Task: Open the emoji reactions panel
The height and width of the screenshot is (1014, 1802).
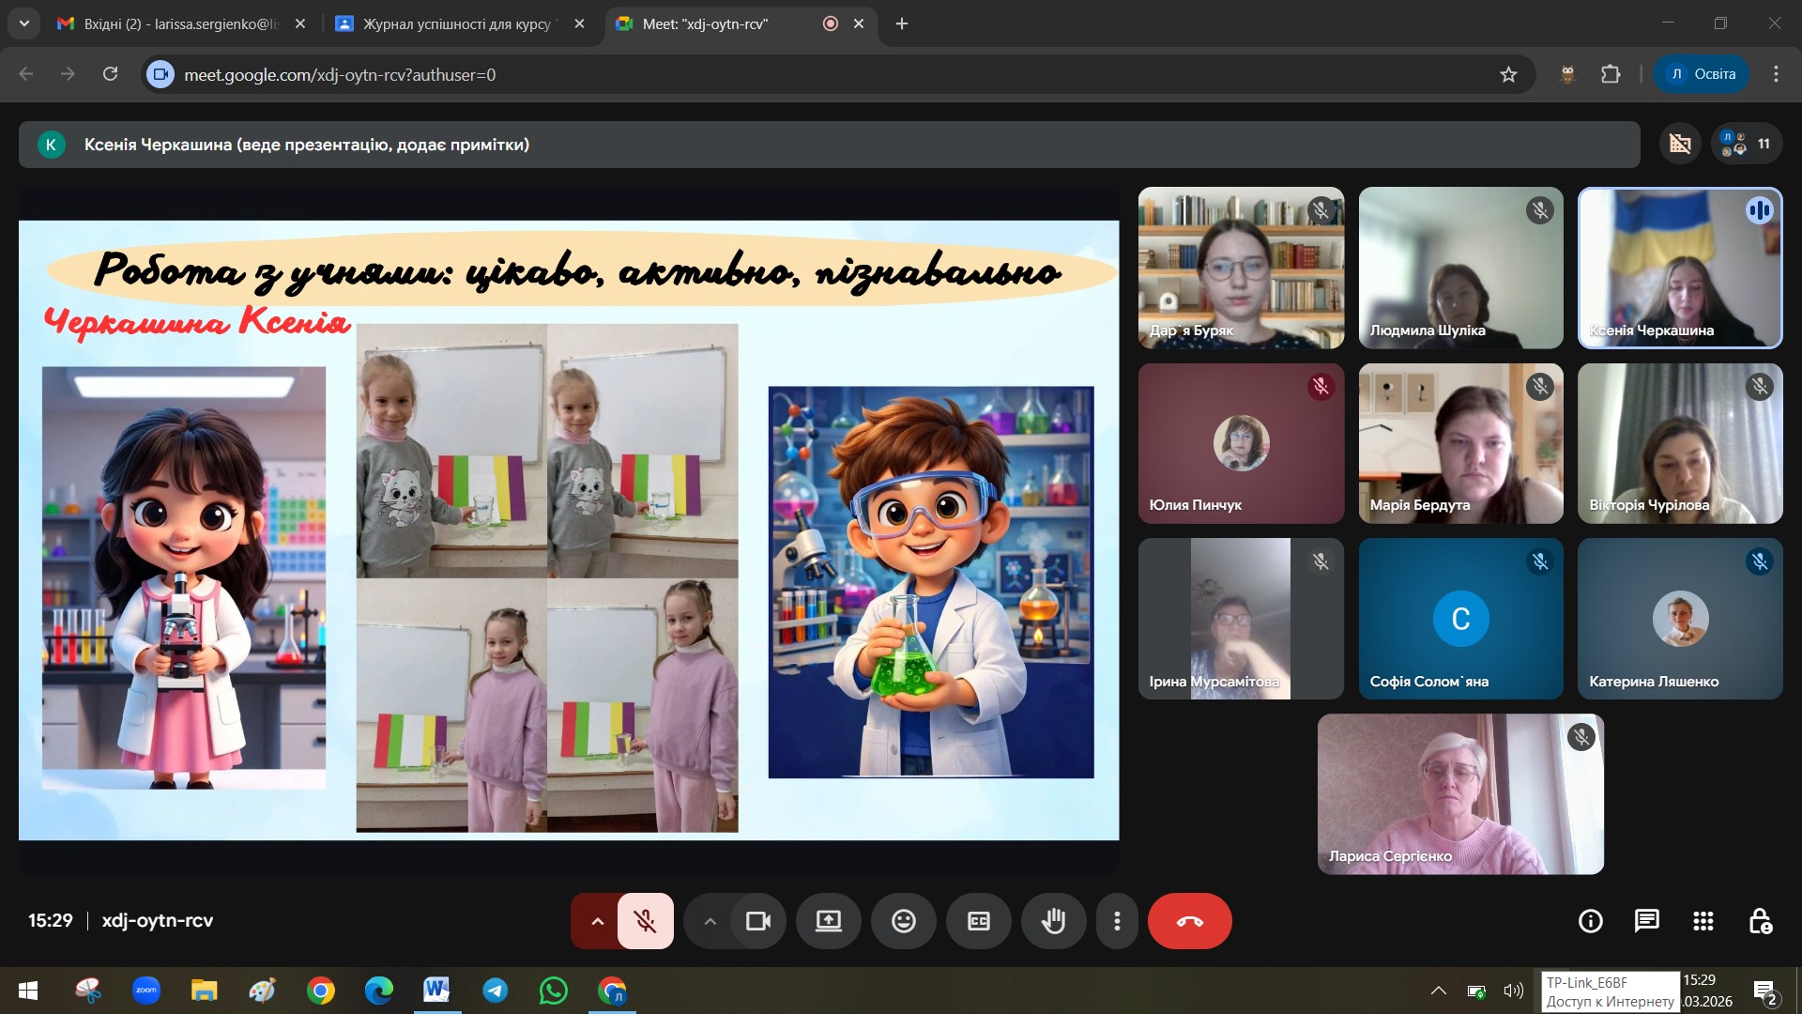Action: point(903,921)
